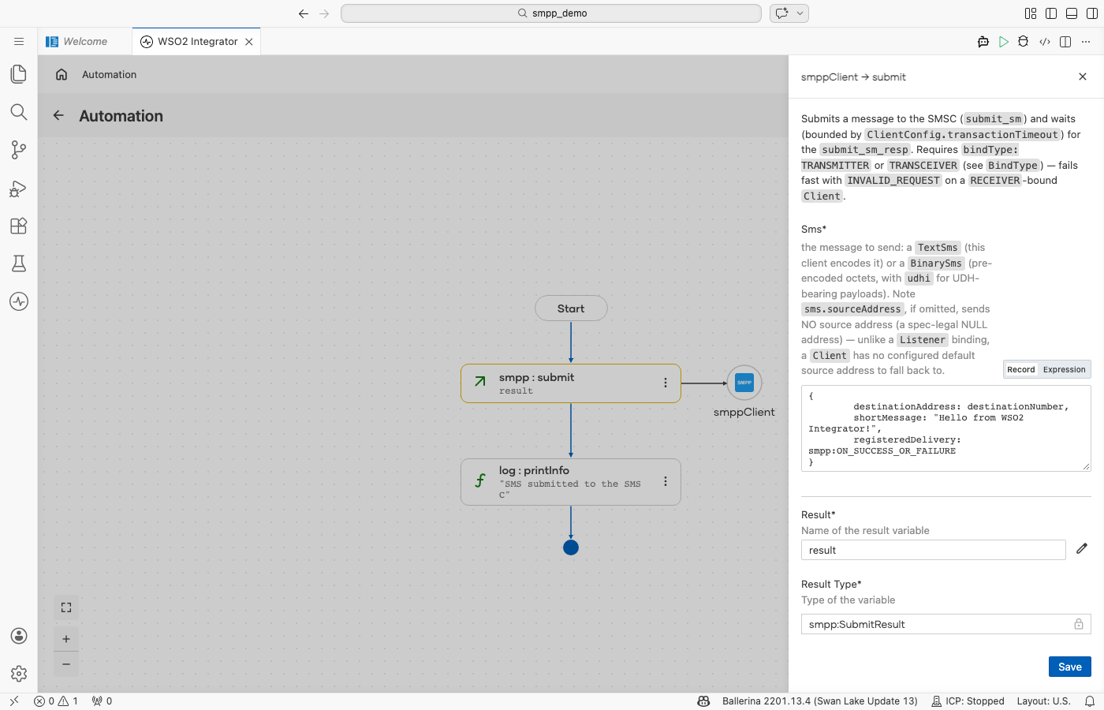The height and width of the screenshot is (710, 1104).
Task: Open smpp submit node options menu
Action: pos(666,383)
